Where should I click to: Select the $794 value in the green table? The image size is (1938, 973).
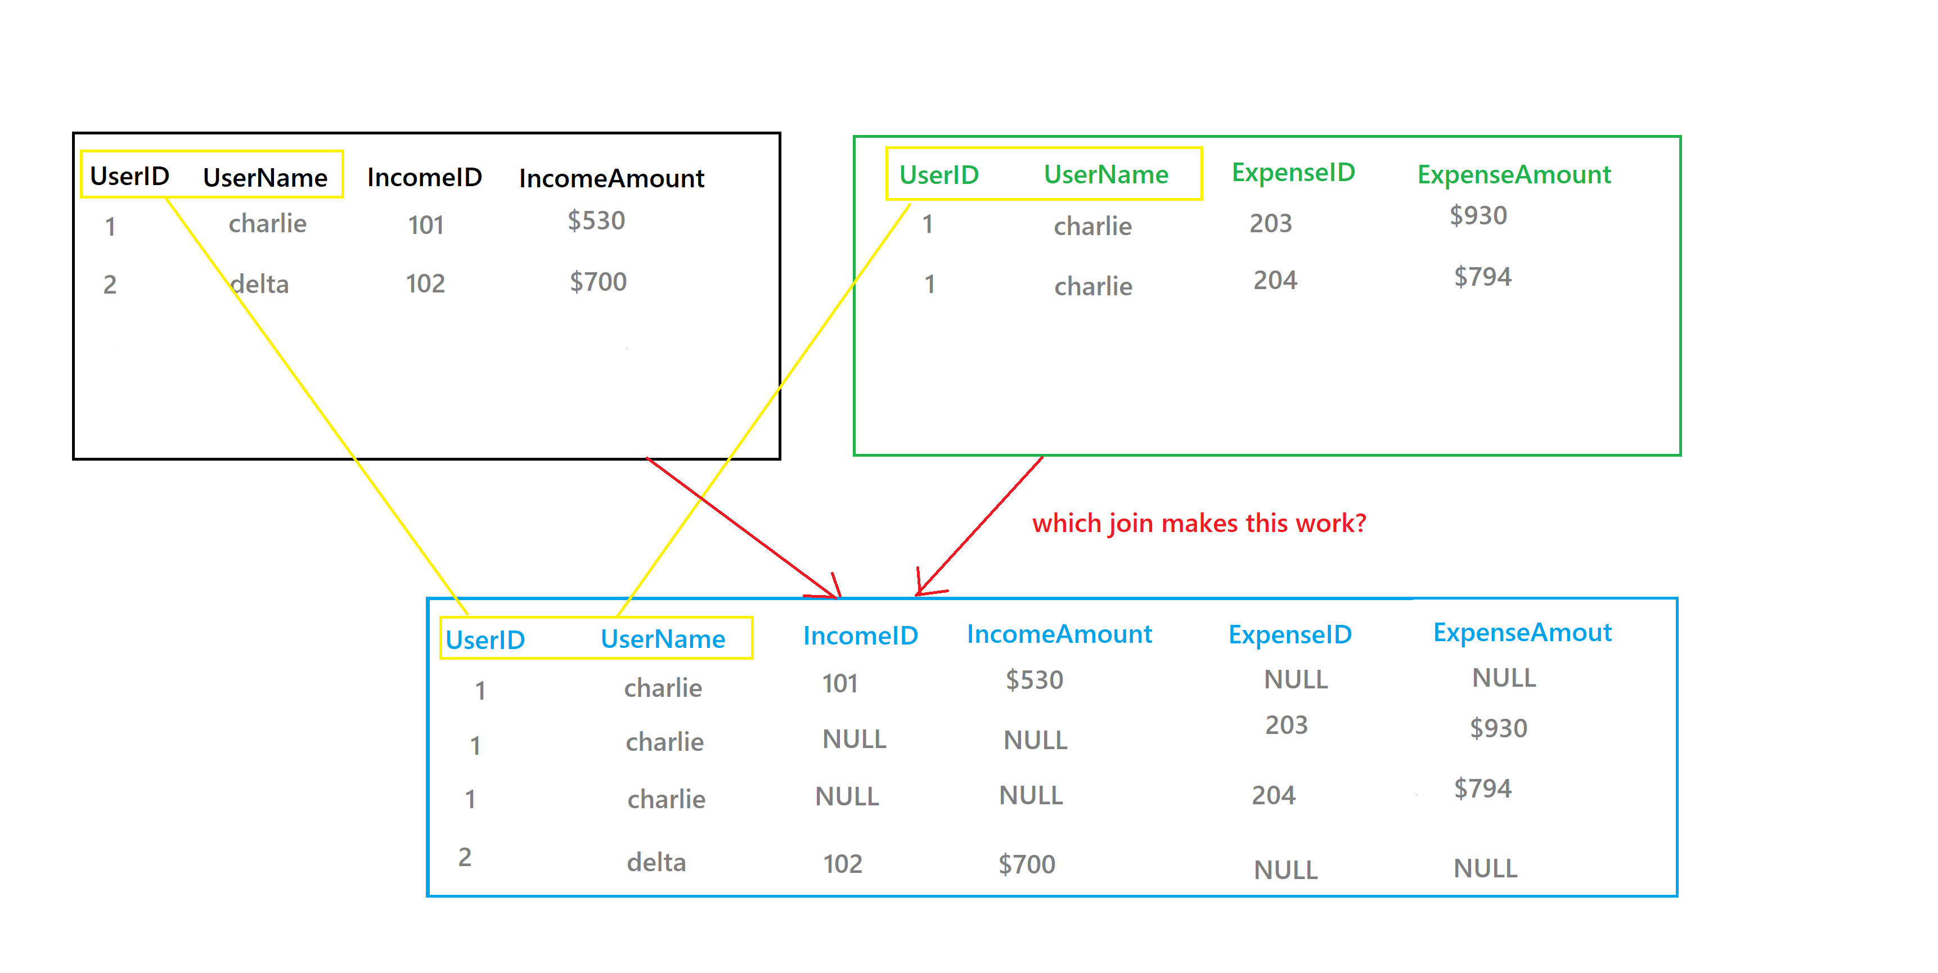pos(1482,277)
